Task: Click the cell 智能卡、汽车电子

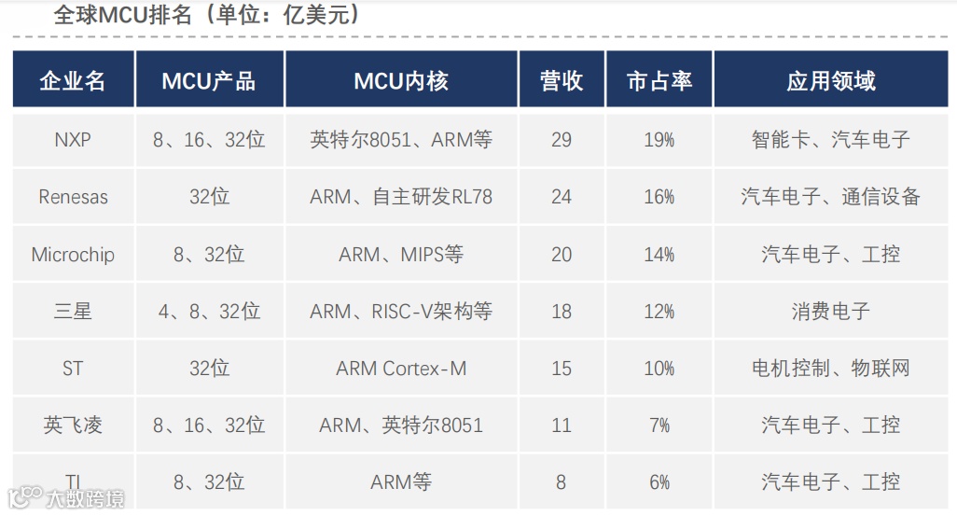Action: click(x=831, y=140)
